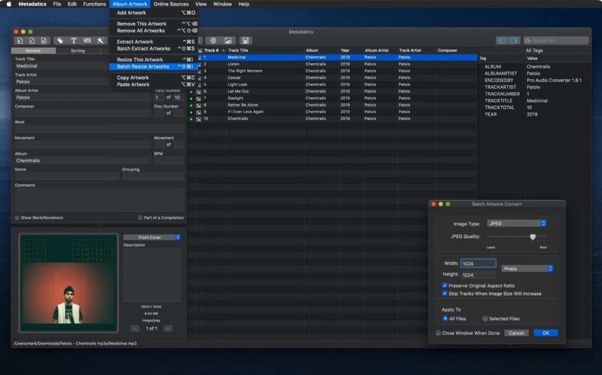Confirm batch conversion with OK button

(546, 332)
